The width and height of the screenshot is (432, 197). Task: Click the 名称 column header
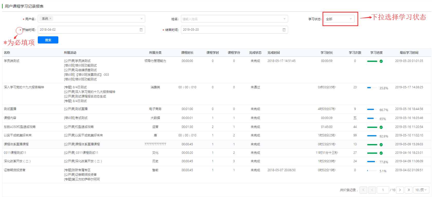(7, 53)
